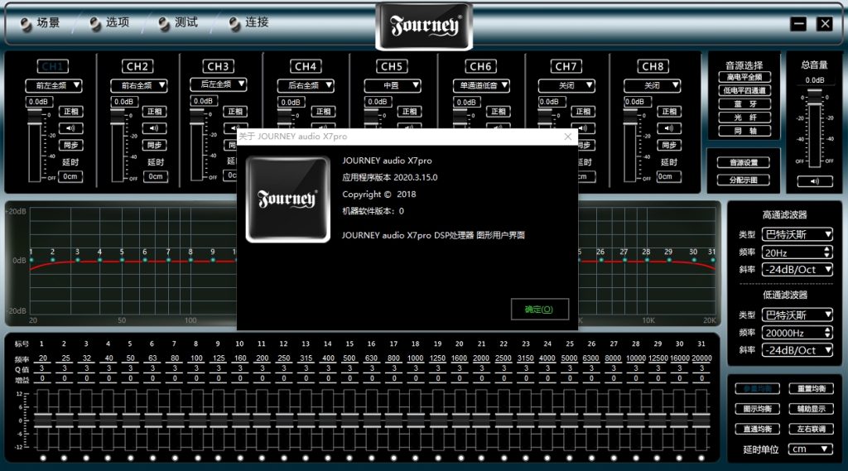Click 图示均衡 graphic EQ button
This screenshot has width=848, height=471.
coord(757,408)
